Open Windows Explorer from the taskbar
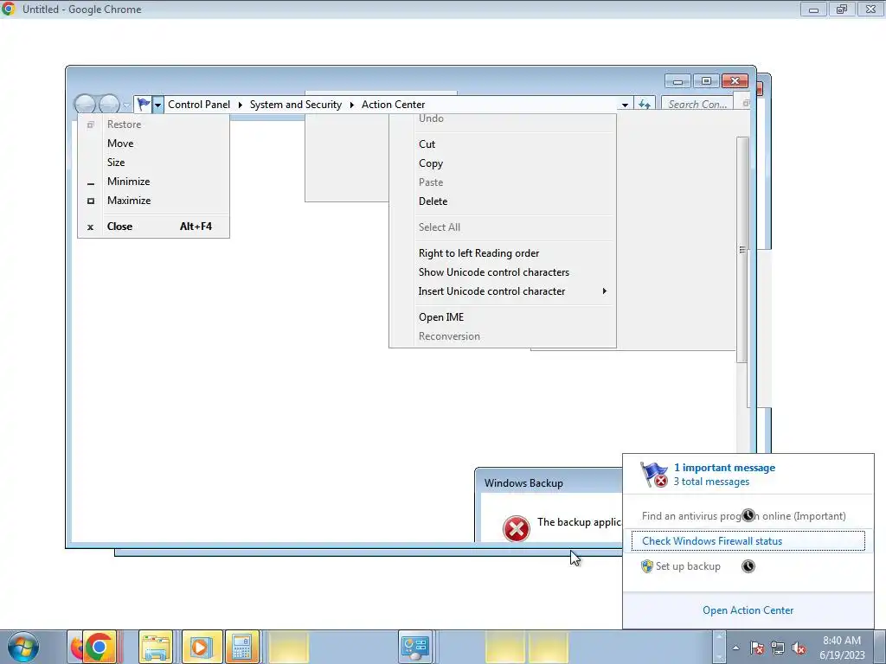The width and height of the screenshot is (886, 664). click(x=156, y=647)
